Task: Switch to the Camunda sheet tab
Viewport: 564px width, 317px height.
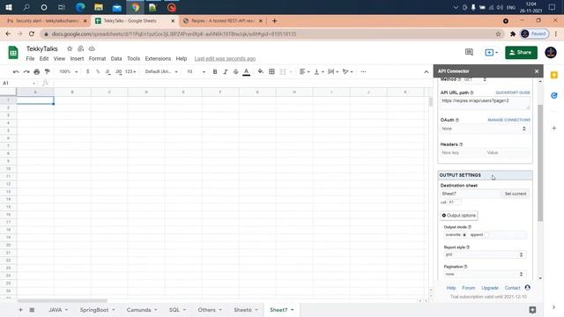Action: click(139, 310)
